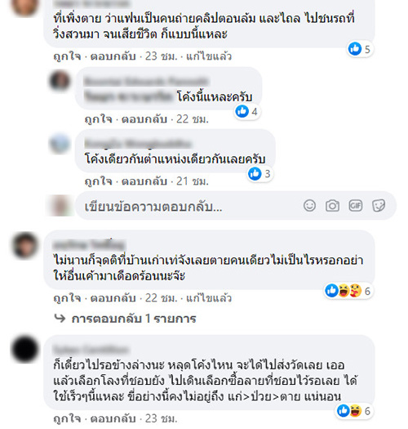Open sticker picker in reply box
Screen dimensions: 408x429
coord(379,205)
